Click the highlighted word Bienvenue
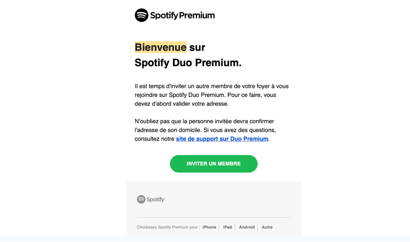Image resolution: width=410 pixels, height=242 pixels. (x=160, y=47)
